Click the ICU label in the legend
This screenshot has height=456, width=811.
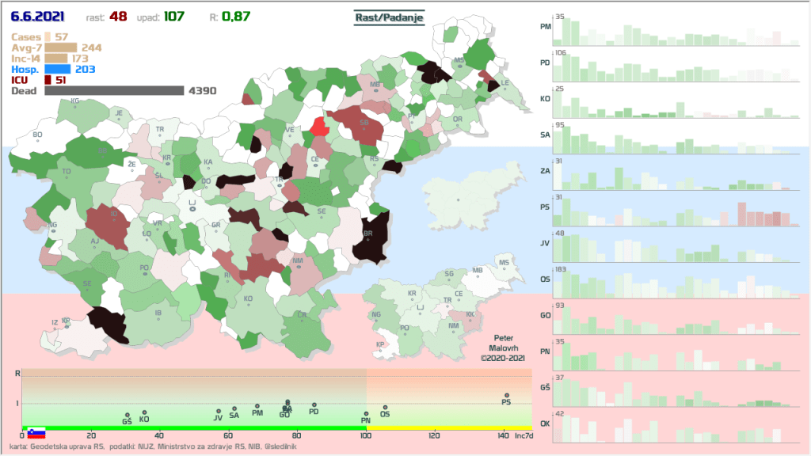(22, 80)
